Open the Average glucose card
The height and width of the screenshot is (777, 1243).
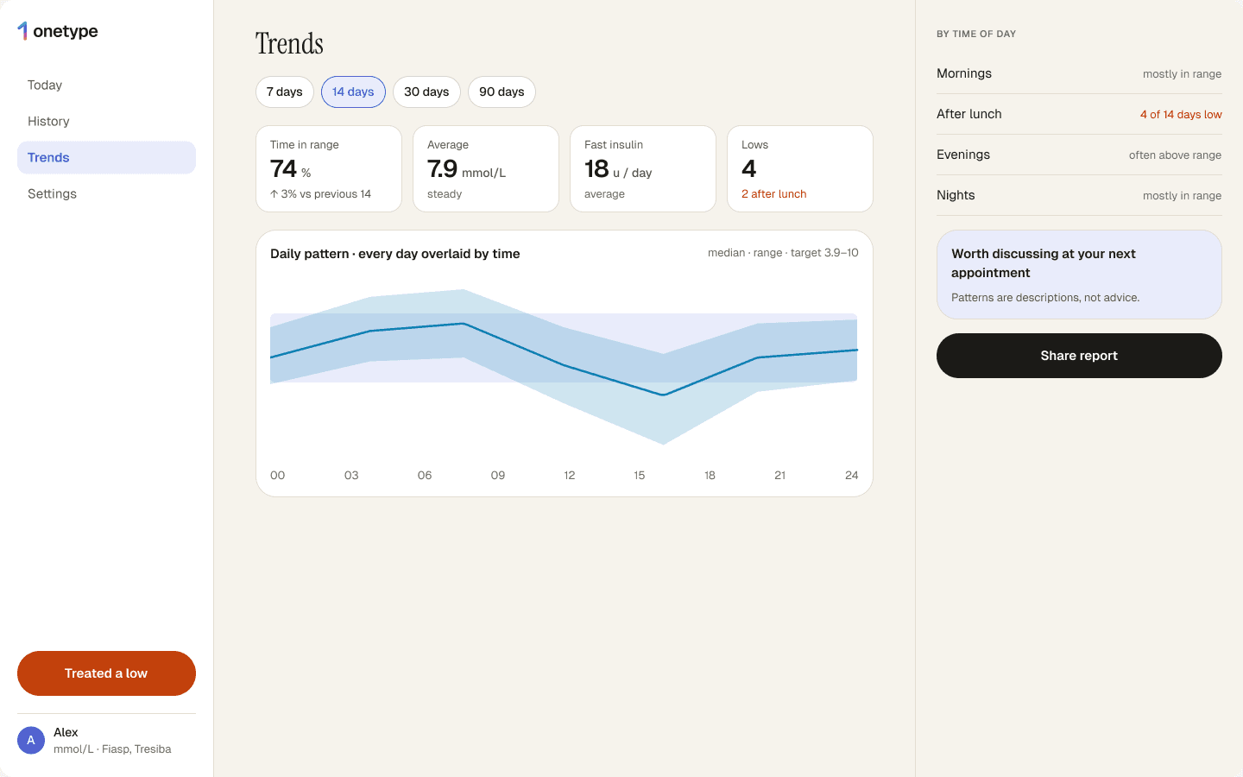tap(486, 169)
